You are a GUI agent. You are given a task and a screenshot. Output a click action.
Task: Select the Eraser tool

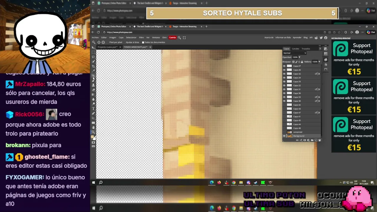click(x=93, y=90)
